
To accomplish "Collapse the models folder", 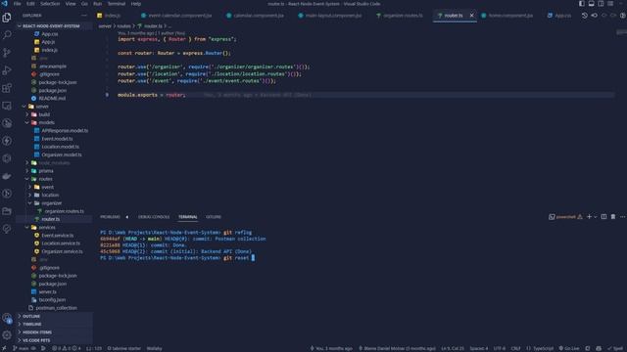I will click(54, 122).
